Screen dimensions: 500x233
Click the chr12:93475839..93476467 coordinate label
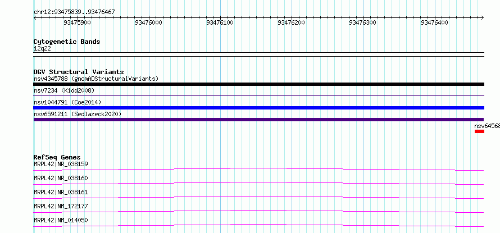[74, 12]
